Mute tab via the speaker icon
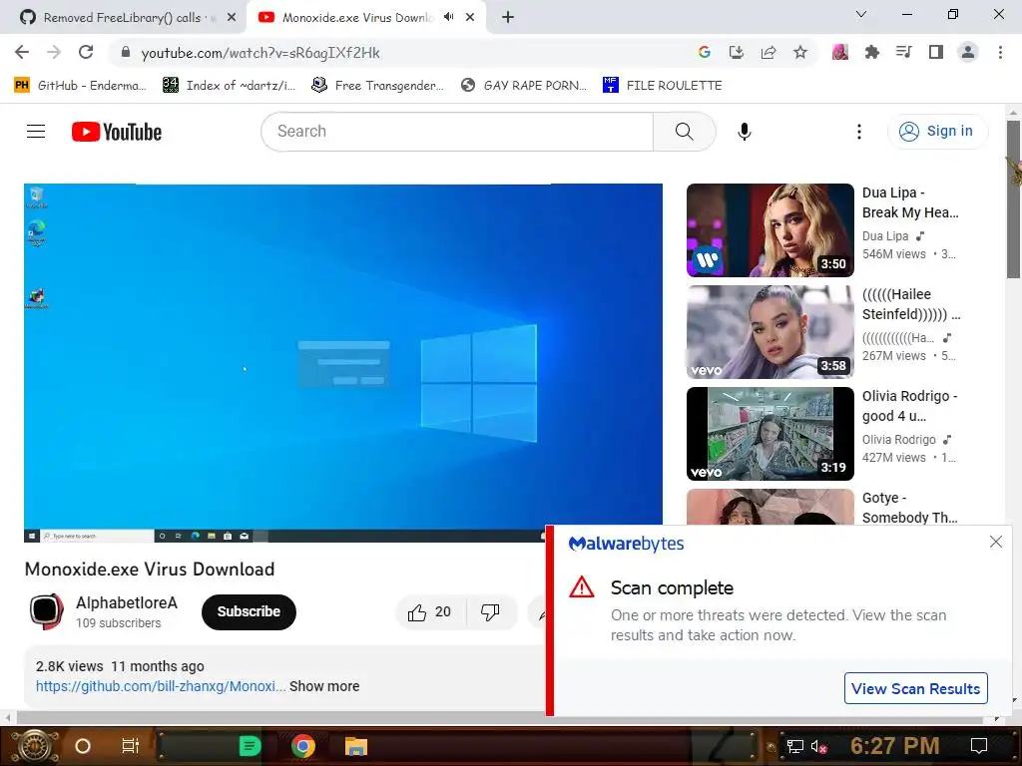Screen dimensions: 1022x766 tap(448, 17)
